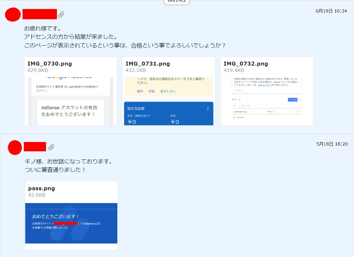Click the IMG_0732.png file name
The image size is (354, 257).
pyautogui.click(x=246, y=64)
